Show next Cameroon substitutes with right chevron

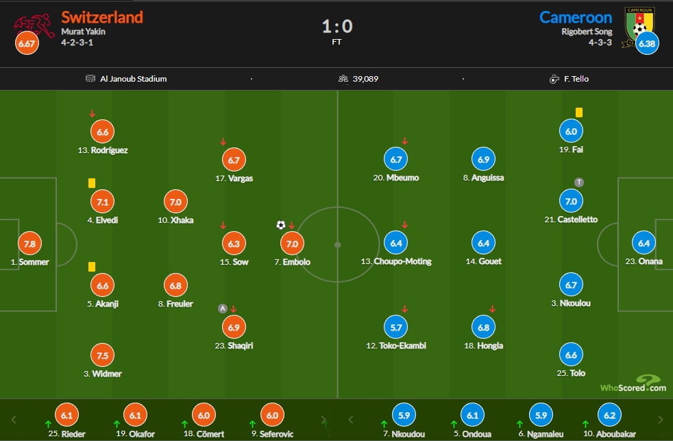660,420
